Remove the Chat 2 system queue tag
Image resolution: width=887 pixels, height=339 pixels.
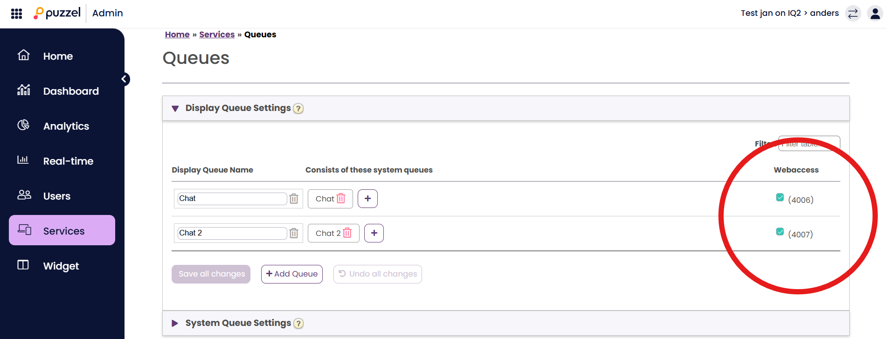[x=347, y=233]
